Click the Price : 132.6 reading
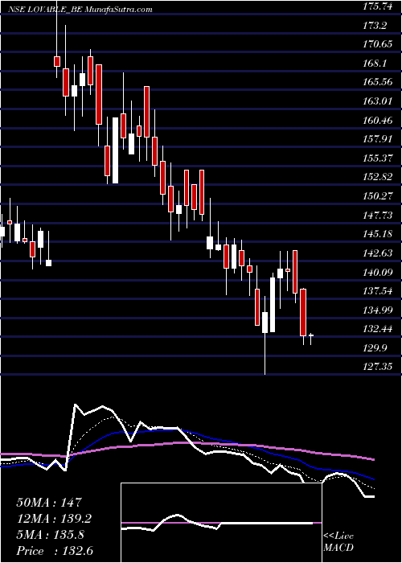Viewport: 402px width, 563px height. click(55, 551)
